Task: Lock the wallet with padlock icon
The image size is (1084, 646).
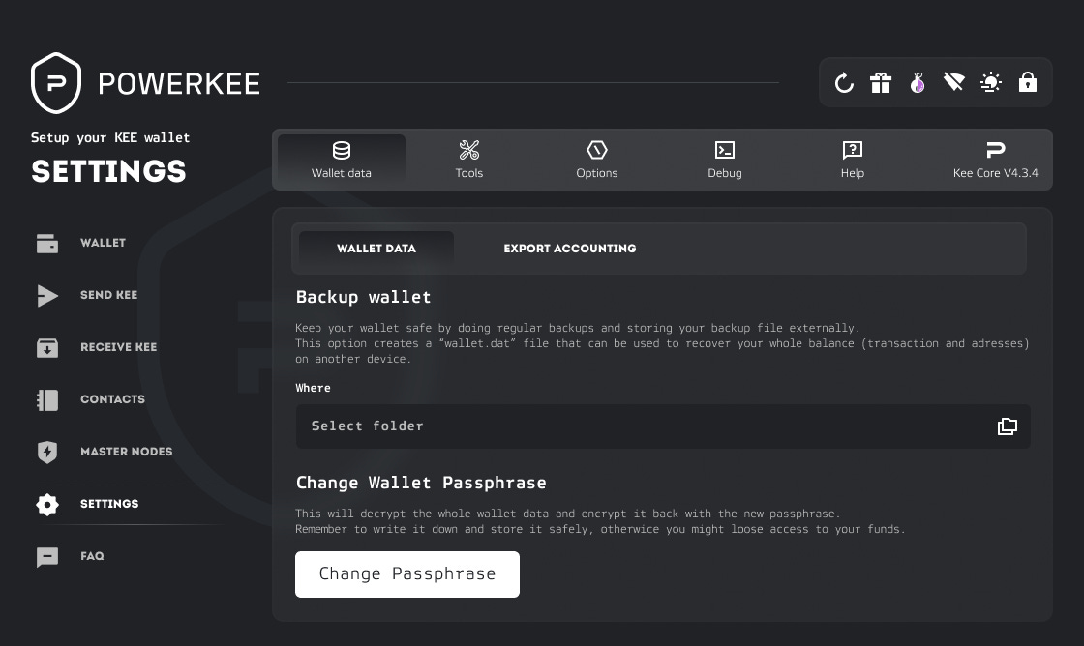Action: pyautogui.click(x=1027, y=82)
